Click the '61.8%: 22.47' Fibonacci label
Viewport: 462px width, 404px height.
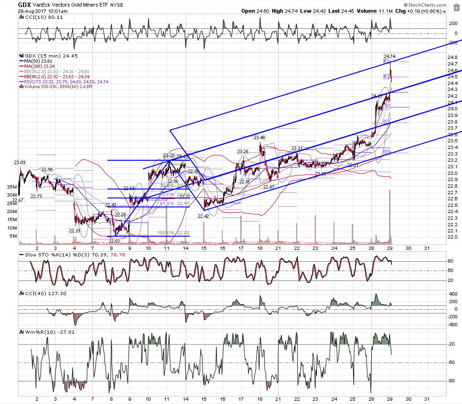click(174, 204)
